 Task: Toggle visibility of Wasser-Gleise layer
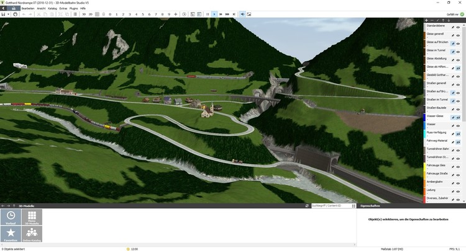pos(458,118)
